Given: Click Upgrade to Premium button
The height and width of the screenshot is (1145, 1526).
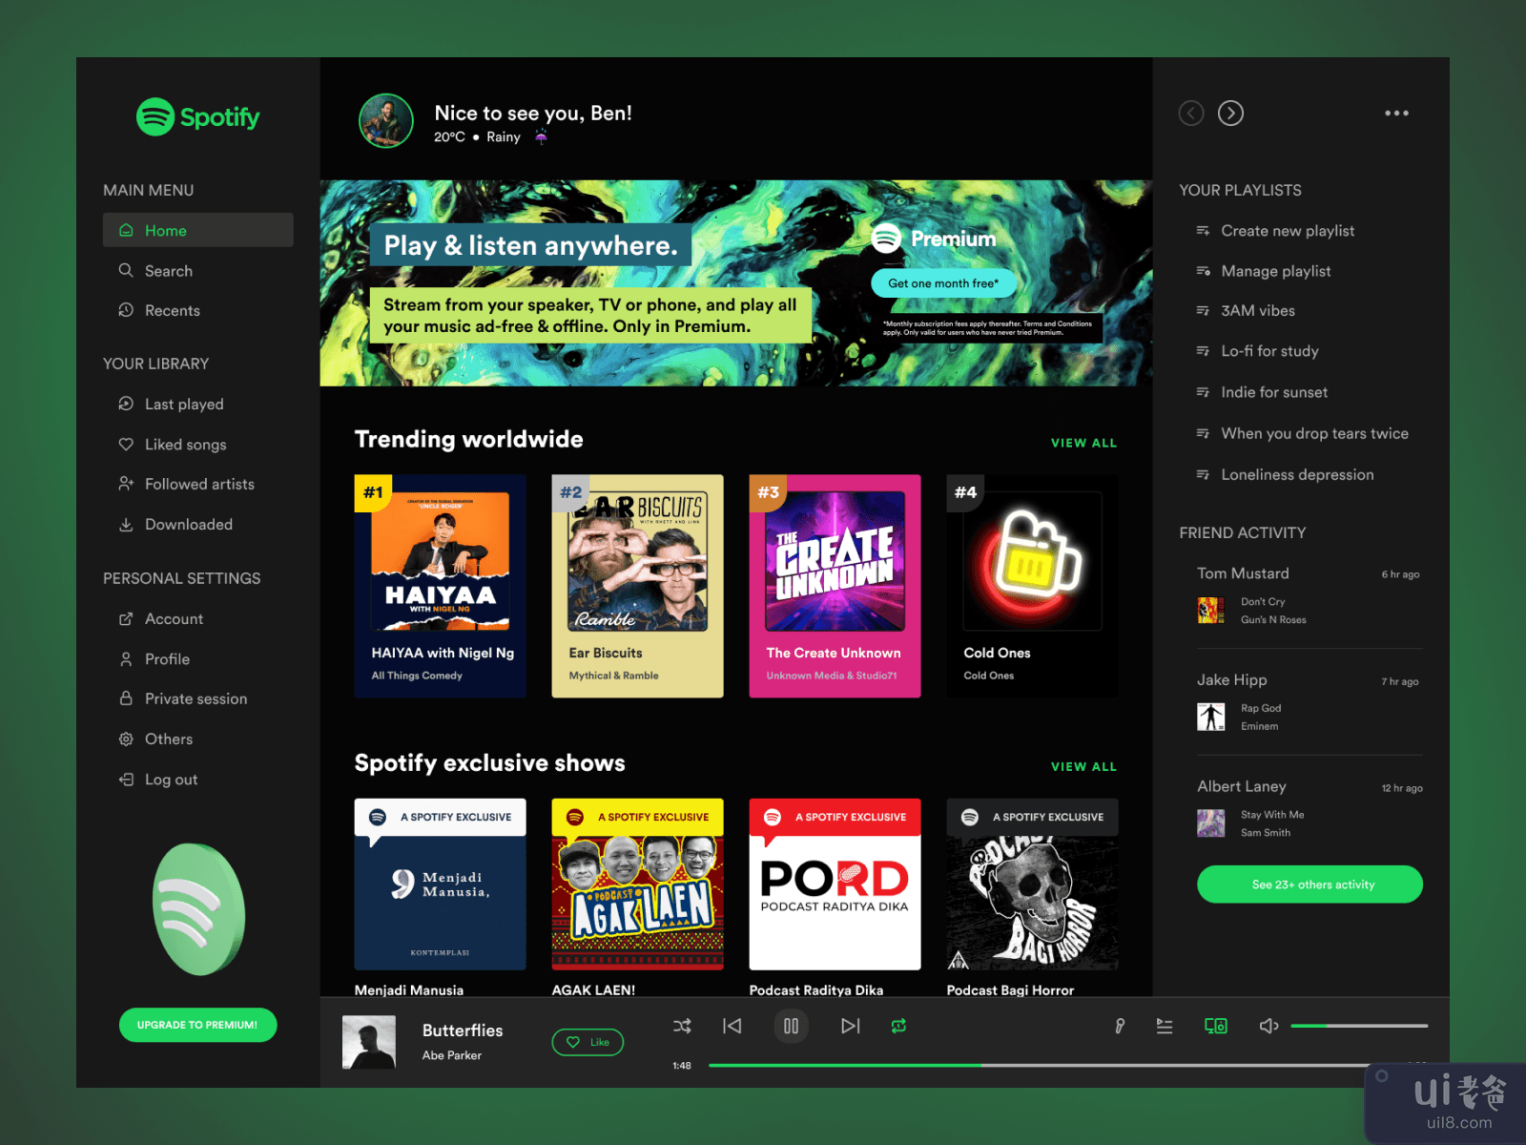Looking at the screenshot, I should [197, 1025].
